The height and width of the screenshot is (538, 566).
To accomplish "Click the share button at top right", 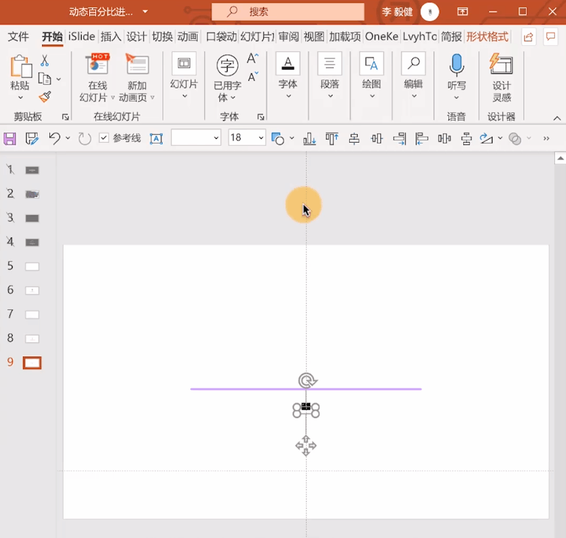I will coord(528,36).
